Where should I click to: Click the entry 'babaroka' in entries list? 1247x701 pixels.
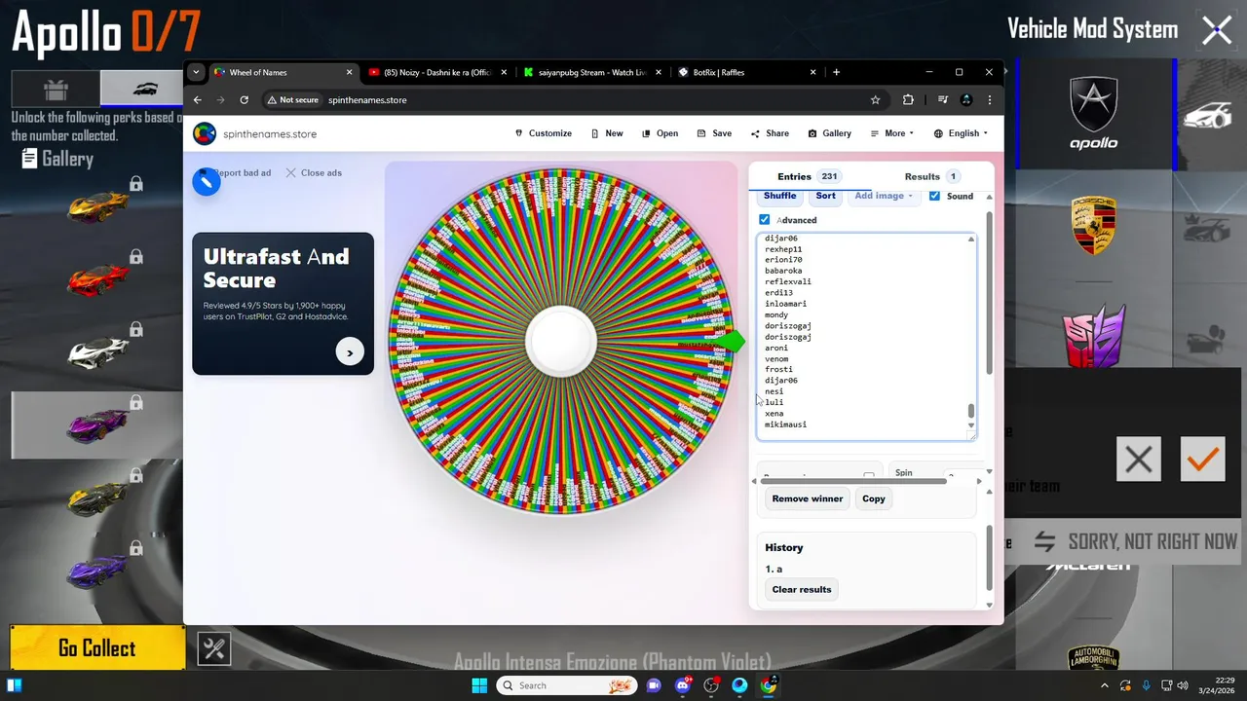pos(783,271)
